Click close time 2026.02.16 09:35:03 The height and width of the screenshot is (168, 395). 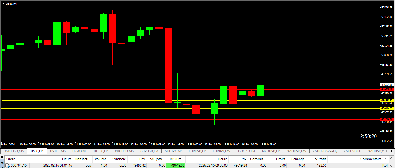(213, 165)
